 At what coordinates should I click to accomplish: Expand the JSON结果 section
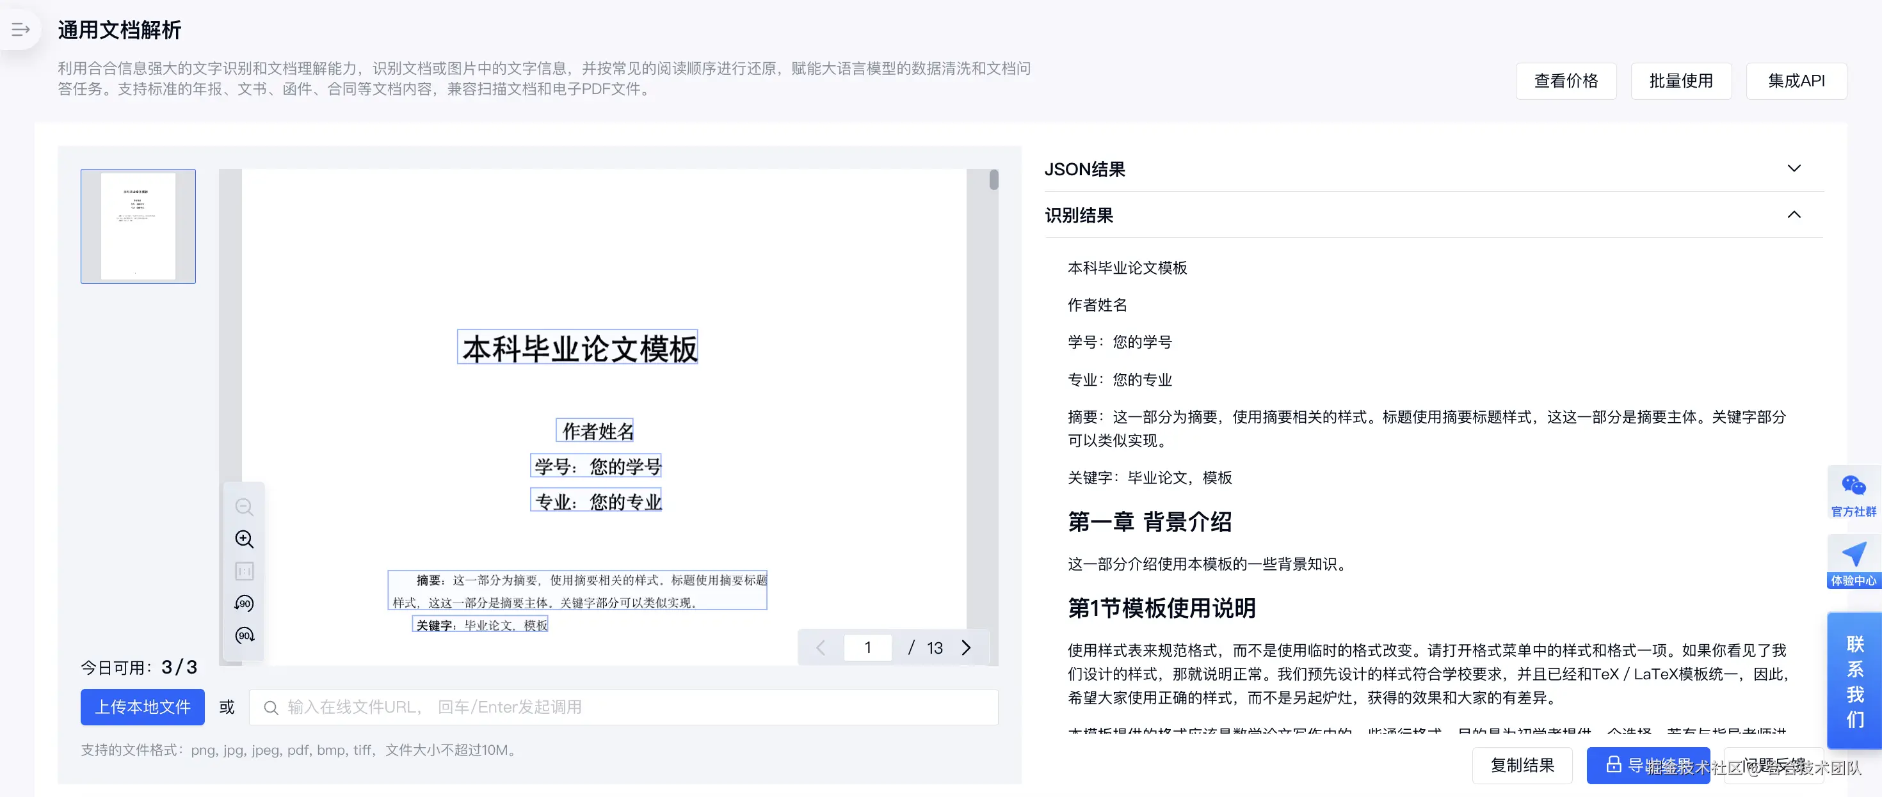click(1794, 169)
